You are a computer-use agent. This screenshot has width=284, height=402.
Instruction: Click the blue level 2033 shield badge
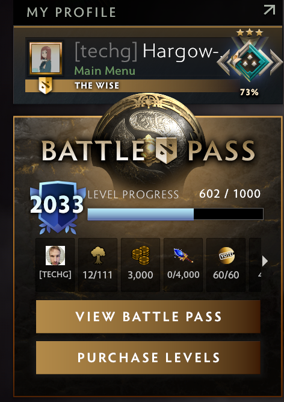(x=58, y=207)
